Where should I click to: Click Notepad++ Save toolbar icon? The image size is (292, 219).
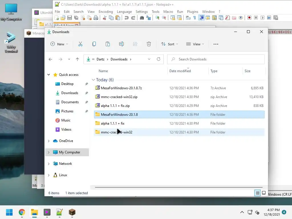coord(70,18)
